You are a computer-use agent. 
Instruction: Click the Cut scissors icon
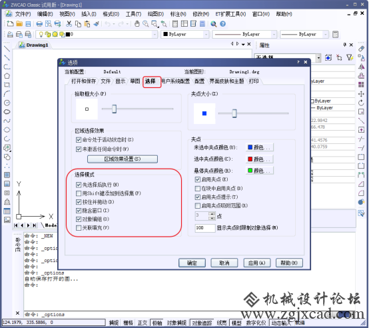69,24
